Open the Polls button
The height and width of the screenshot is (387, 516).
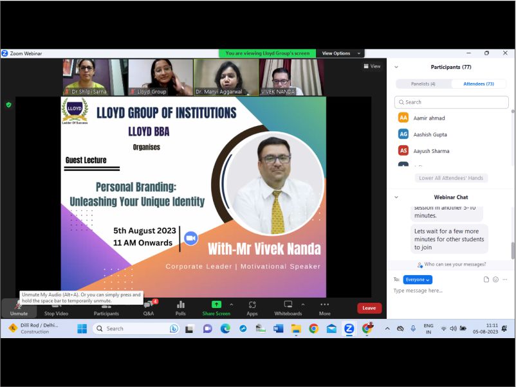(180, 309)
